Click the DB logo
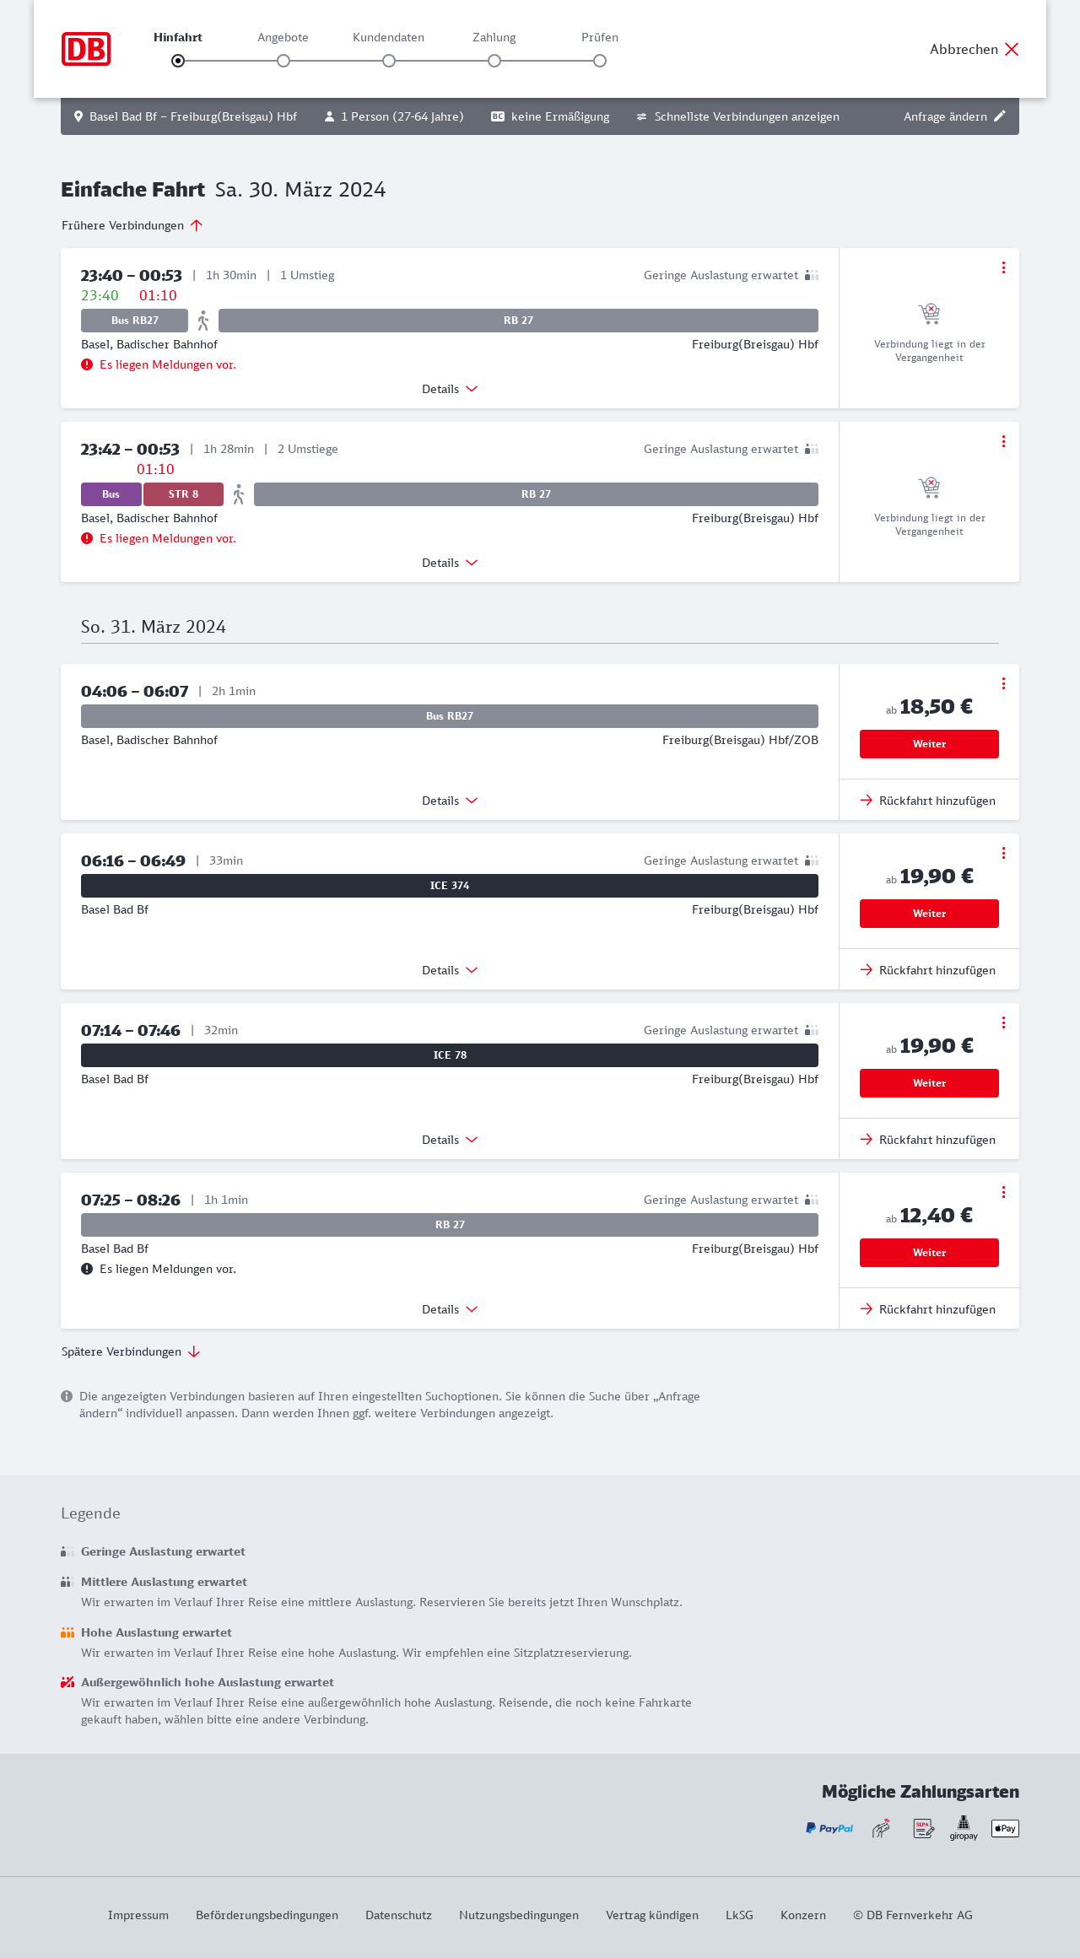 [x=86, y=49]
